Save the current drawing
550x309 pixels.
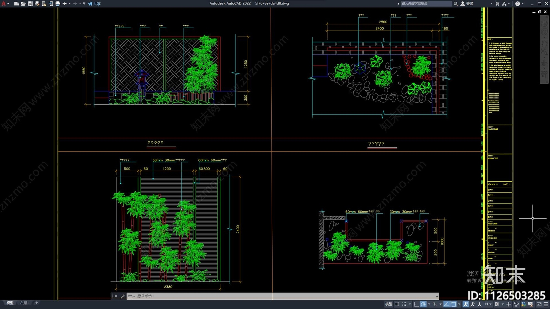pos(30,3)
